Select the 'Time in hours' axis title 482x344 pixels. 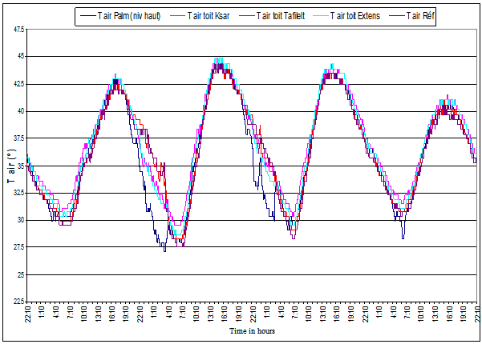pos(253,330)
